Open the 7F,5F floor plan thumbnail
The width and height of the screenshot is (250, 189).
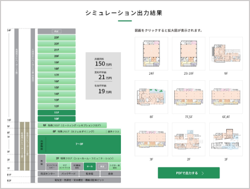click(189, 97)
